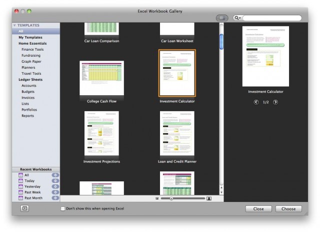Select Loan and Credit Planner template
This screenshot has height=232, width=320.
pyautogui.click(x=177, y=133)
